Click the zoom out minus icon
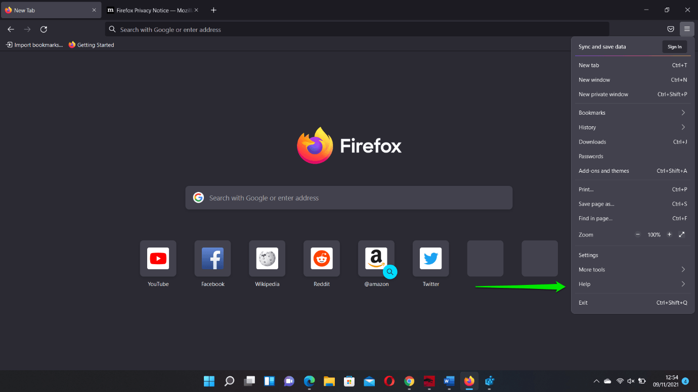The height and width of the screenshot is (392, 698). (x=638, y=234)
